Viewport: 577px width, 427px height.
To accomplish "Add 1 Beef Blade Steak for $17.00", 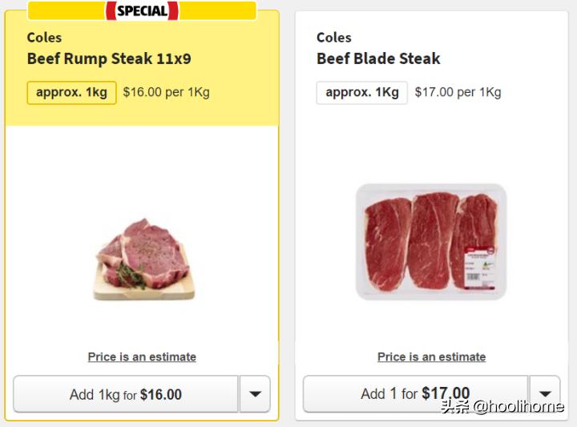I will pos(415,393).
